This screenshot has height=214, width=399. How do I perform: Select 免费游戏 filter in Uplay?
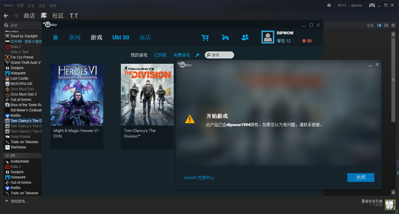[182, 55]
